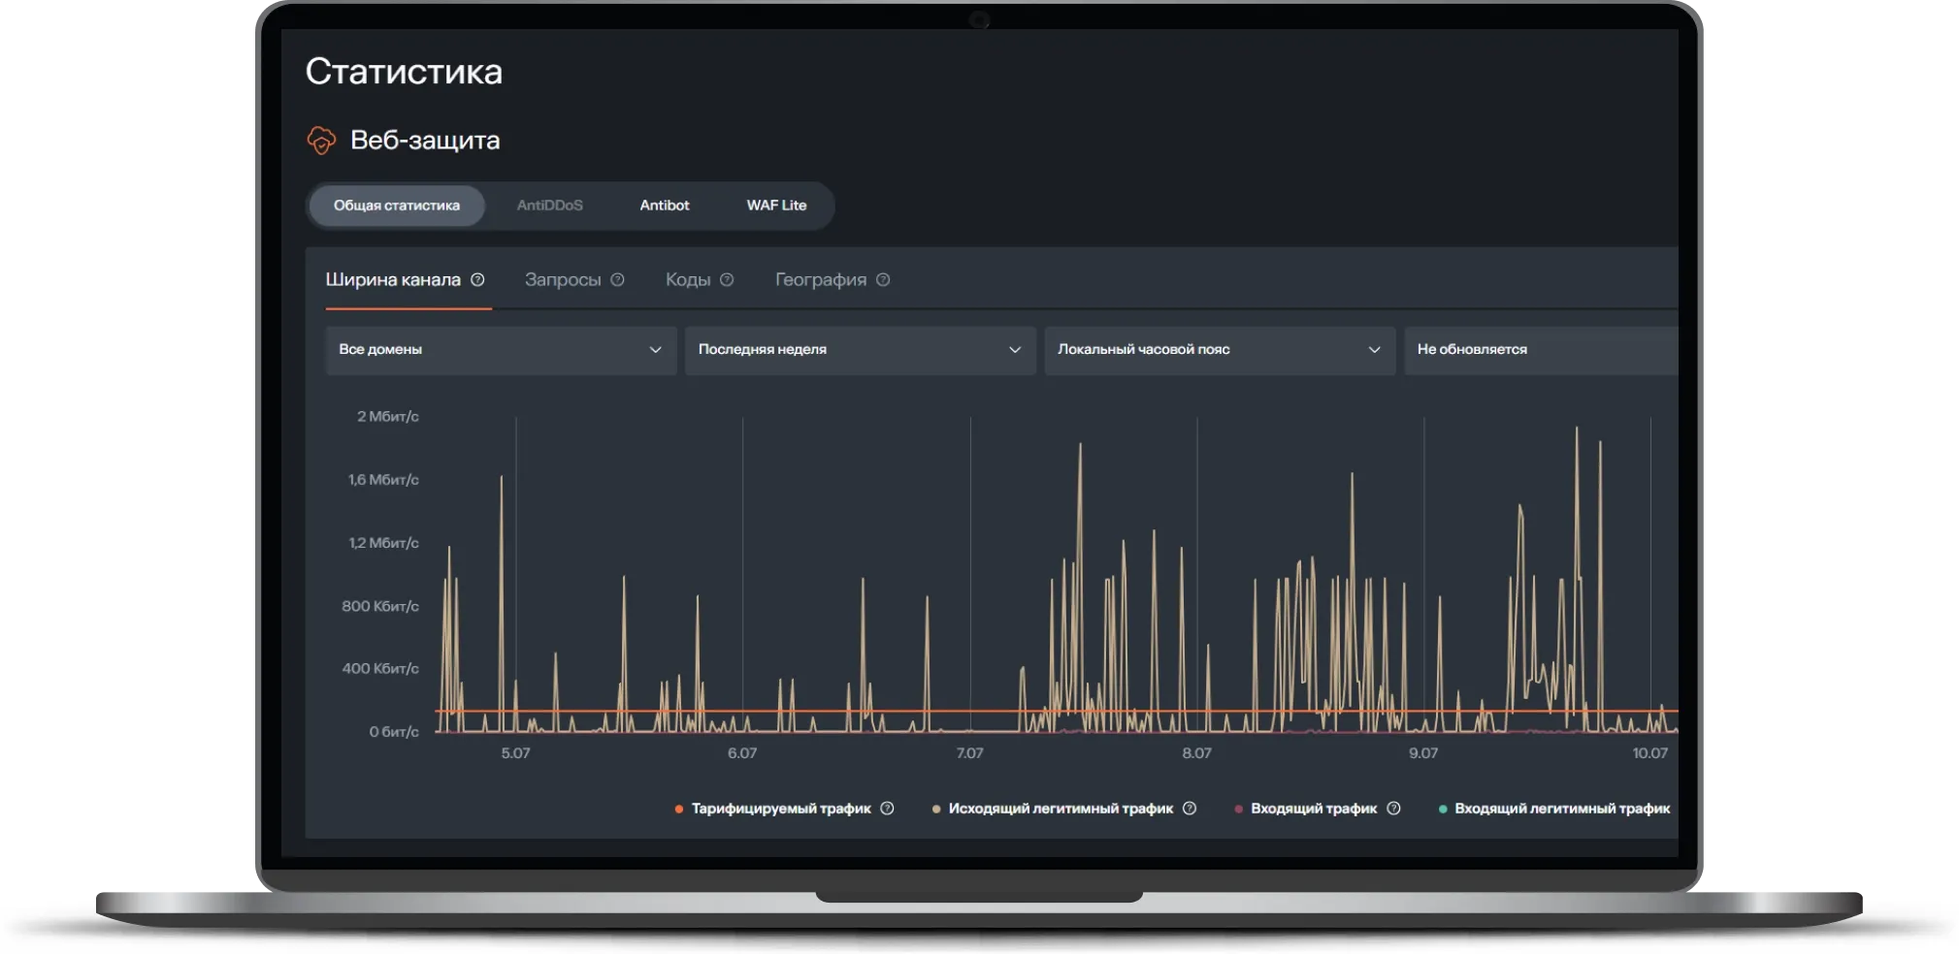
Task: Click help icon beside География tab
Action: (x=883, y=280)
